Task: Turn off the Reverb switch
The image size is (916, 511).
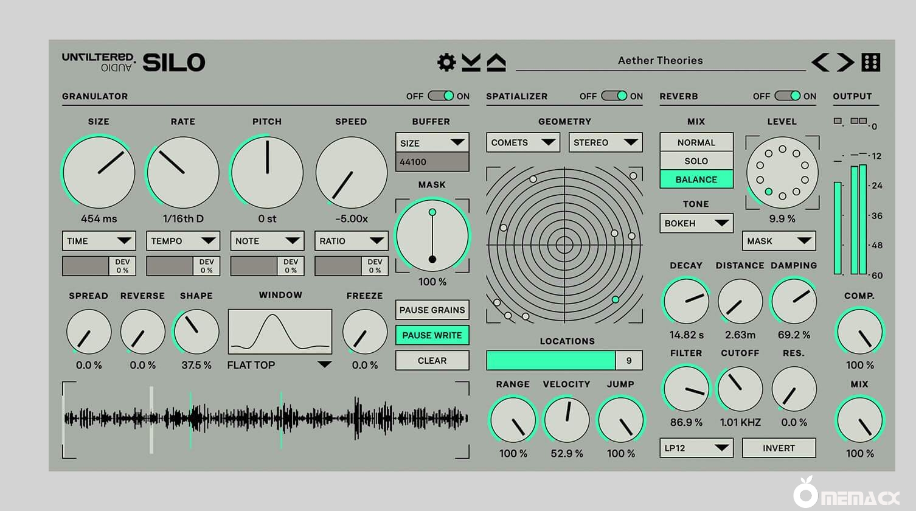Action: [x=787, y=96]
